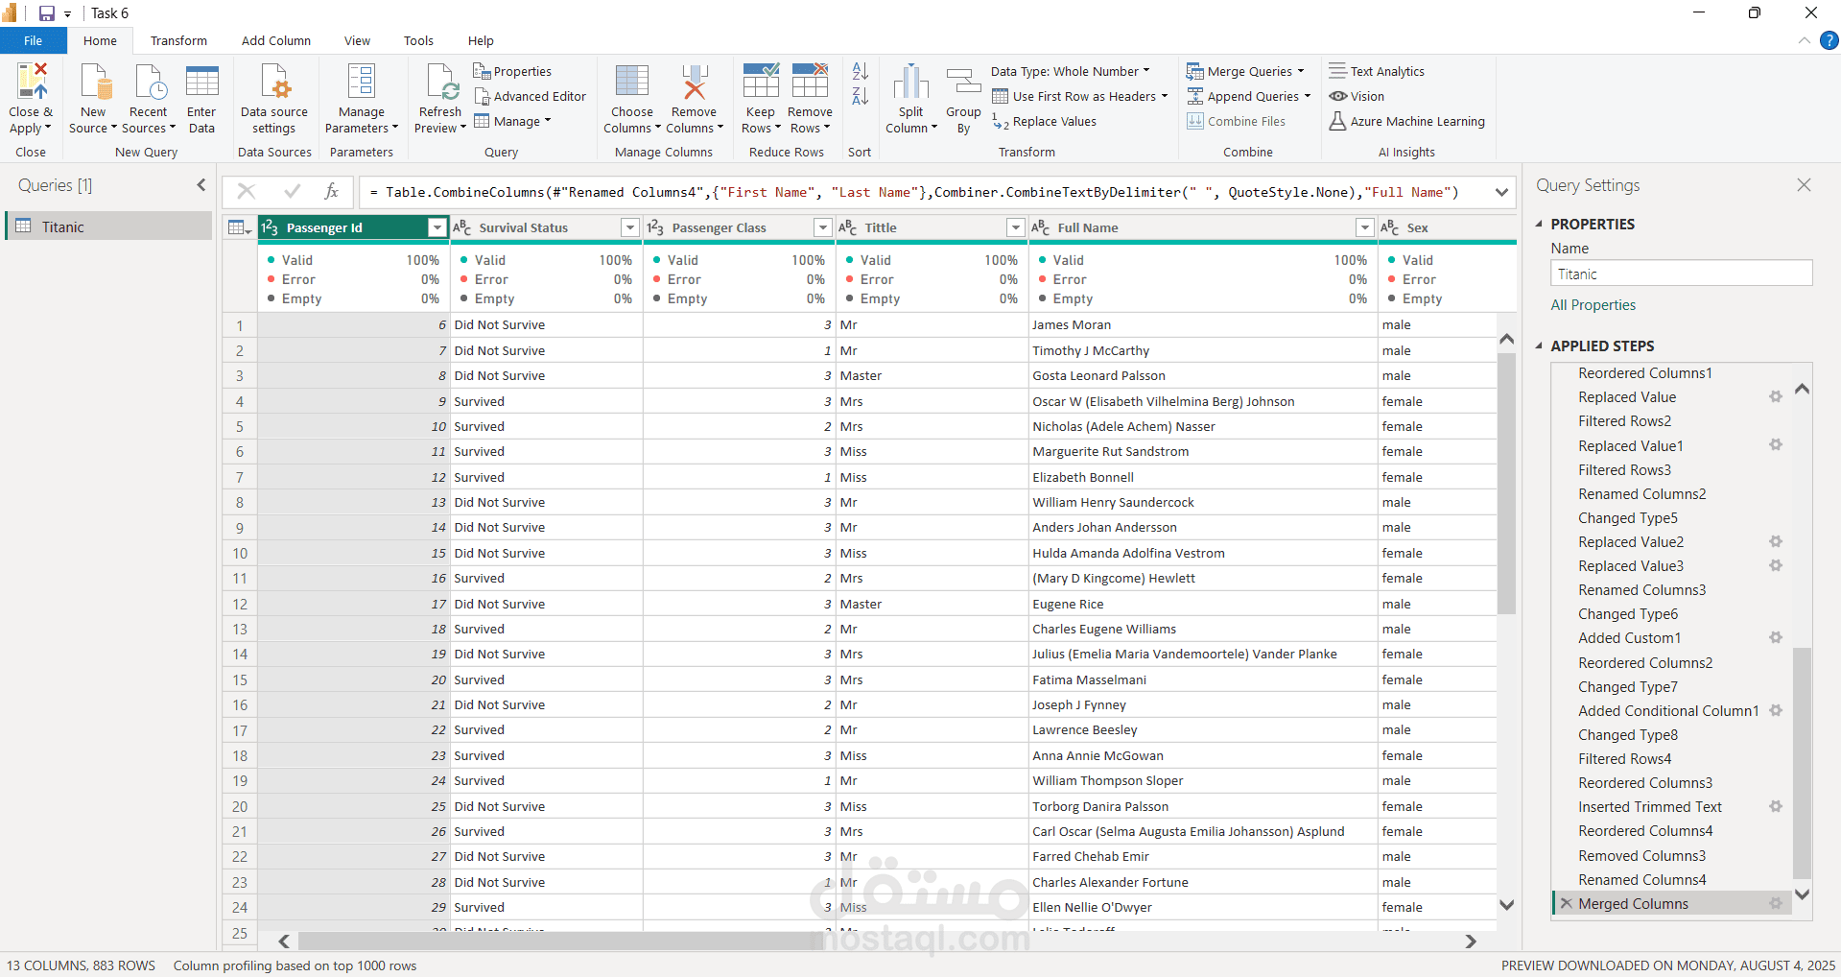The image size is (1841, 977).
Task: Switch to the Transform tab
Action: pyautogui.click(x=178, y=41)
